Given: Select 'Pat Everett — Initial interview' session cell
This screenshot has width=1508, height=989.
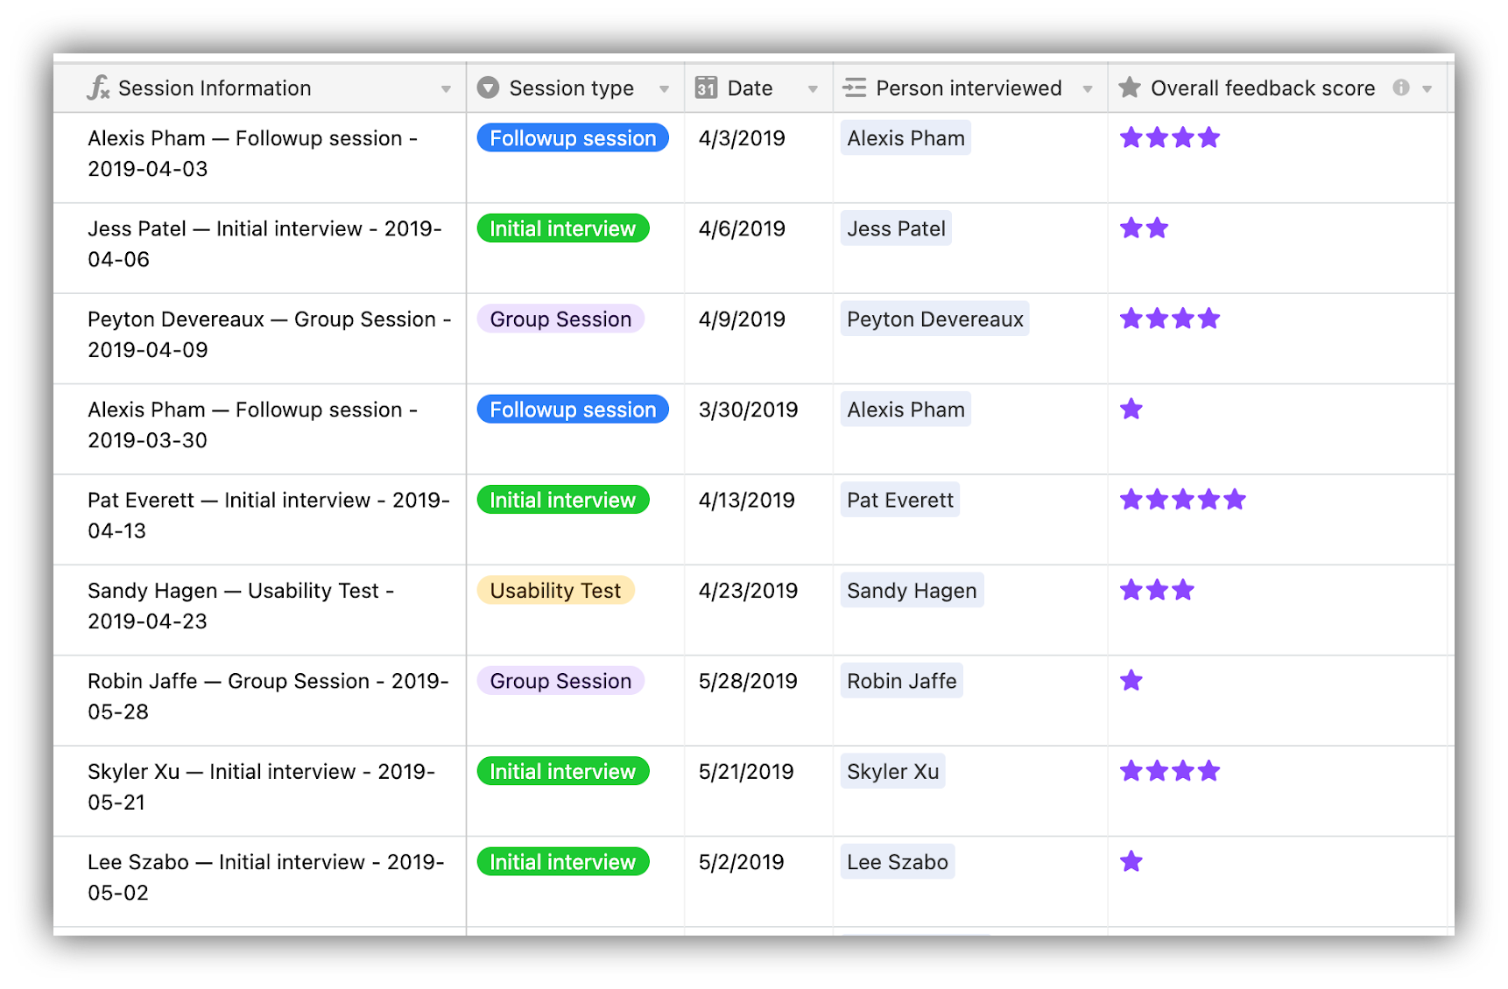Looking at the screenshot, I should click(x=259, y=519).
